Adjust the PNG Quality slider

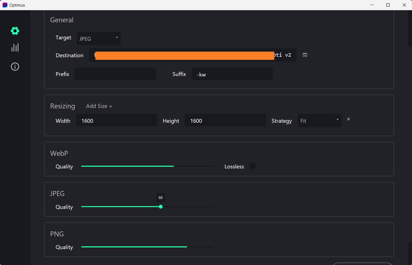147,247
